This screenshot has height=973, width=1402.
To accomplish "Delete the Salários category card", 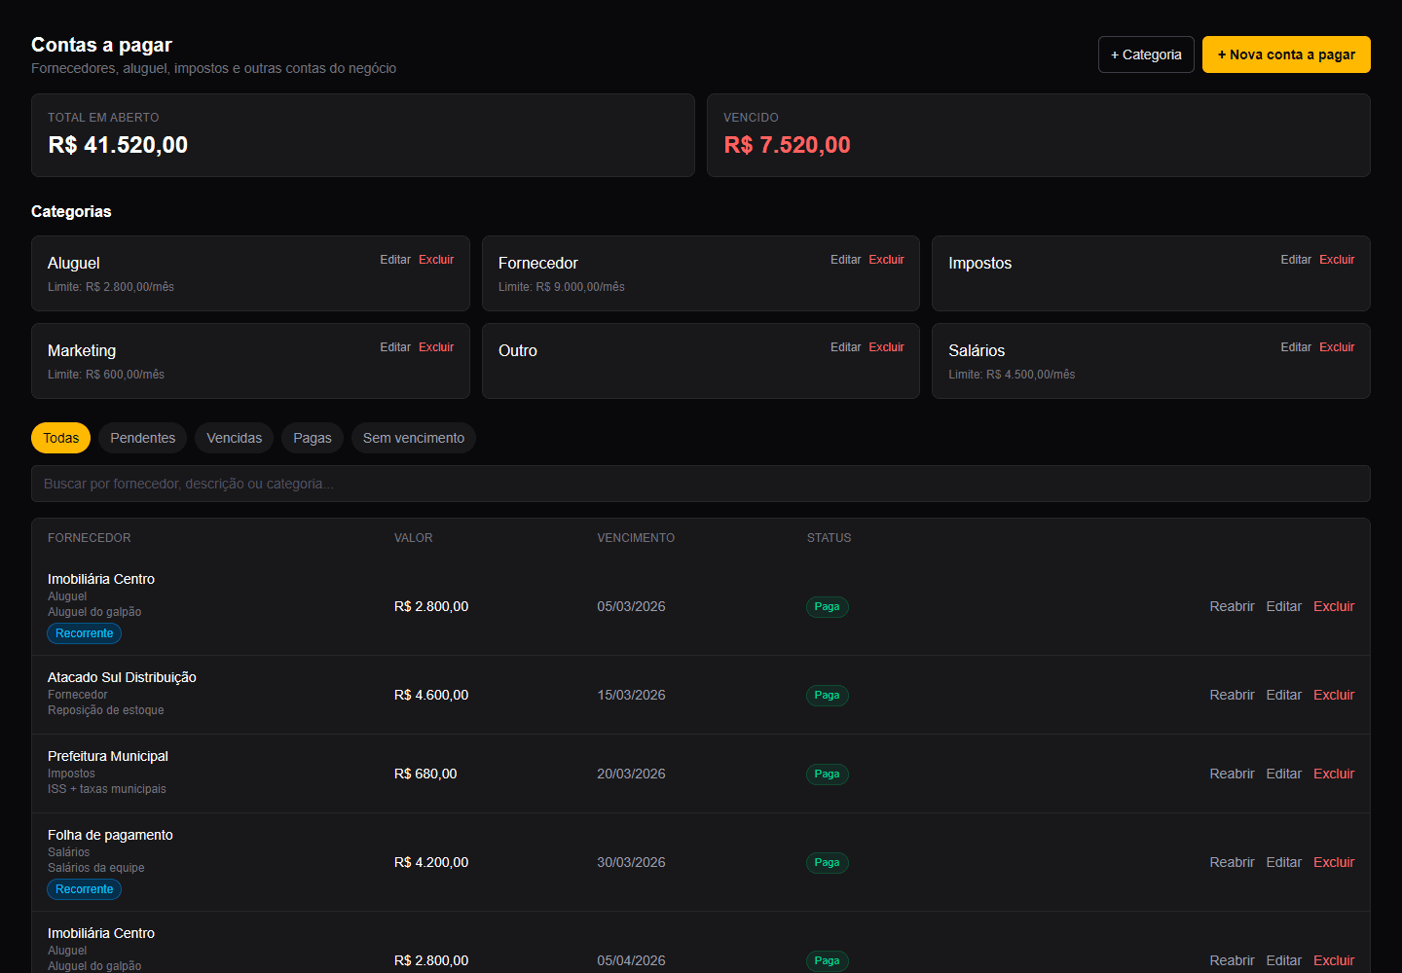I will (1337, 347).
